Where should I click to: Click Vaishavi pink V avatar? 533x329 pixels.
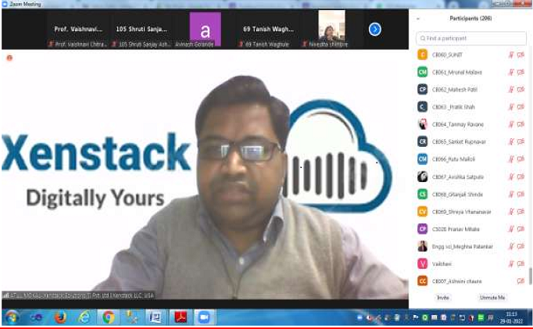pyautogui.click(x=423, y=263)
